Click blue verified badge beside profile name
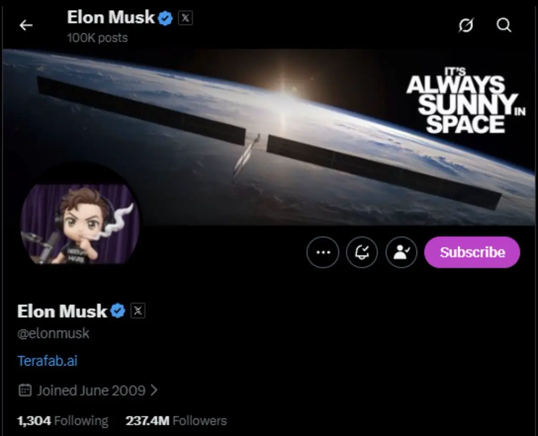The height and width of the screenshot is (436, 538). click(x=117, y=311)
